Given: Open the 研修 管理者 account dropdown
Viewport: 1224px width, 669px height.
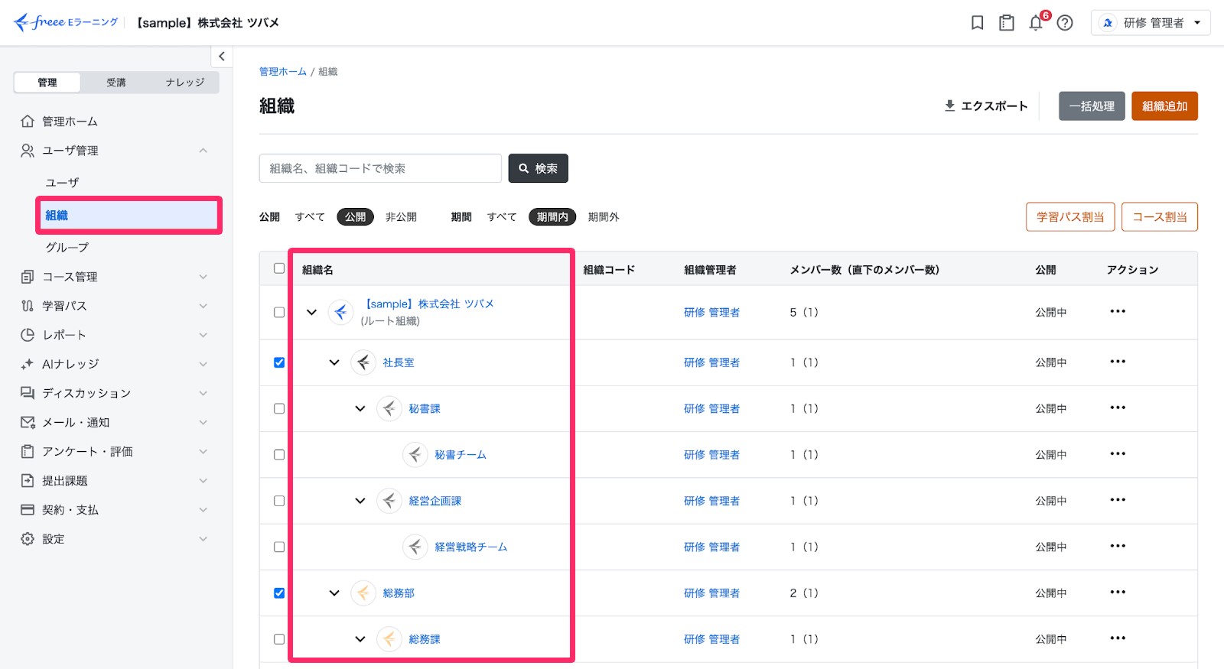Looking at the screenshot, I should click(x=1151, y=23).
